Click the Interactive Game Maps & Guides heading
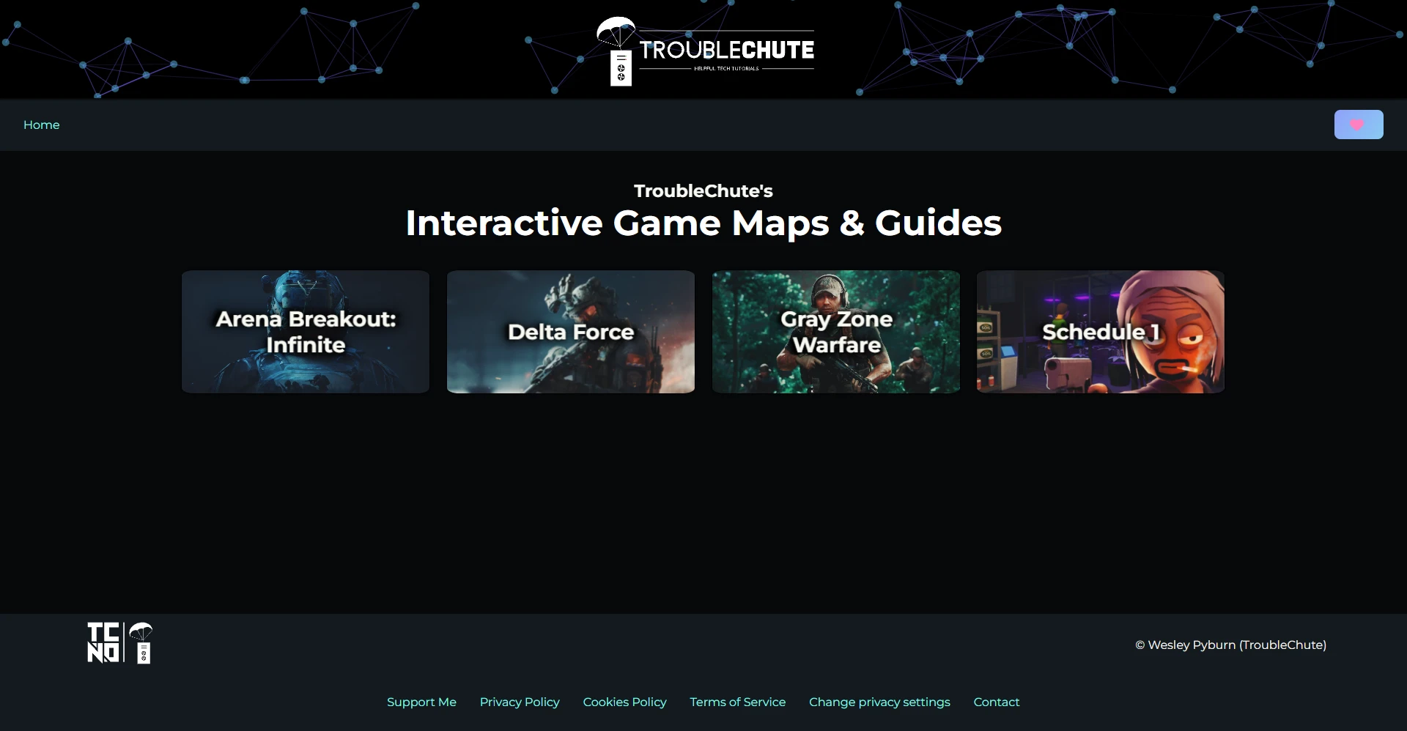Screen dimensions: 1407x731 pos(703,223)
